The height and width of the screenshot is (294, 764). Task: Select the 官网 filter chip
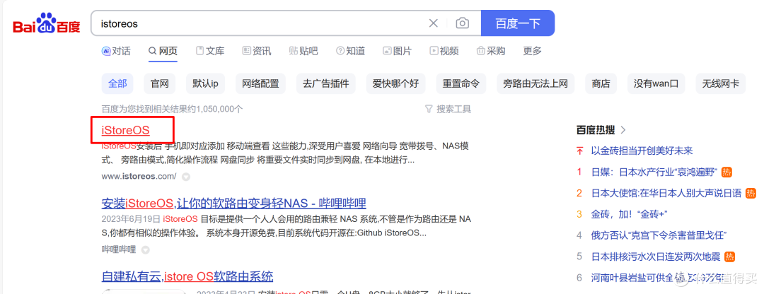tap(160, 83)
